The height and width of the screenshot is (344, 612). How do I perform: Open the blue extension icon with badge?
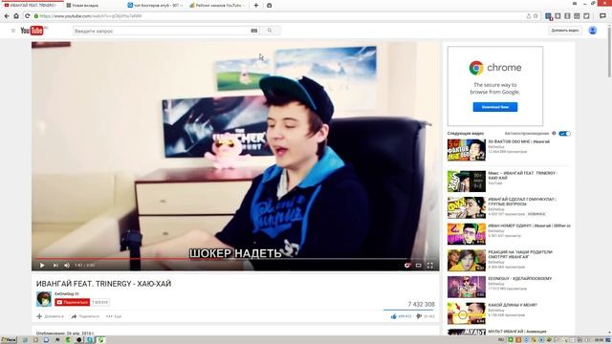click(548, 16)
